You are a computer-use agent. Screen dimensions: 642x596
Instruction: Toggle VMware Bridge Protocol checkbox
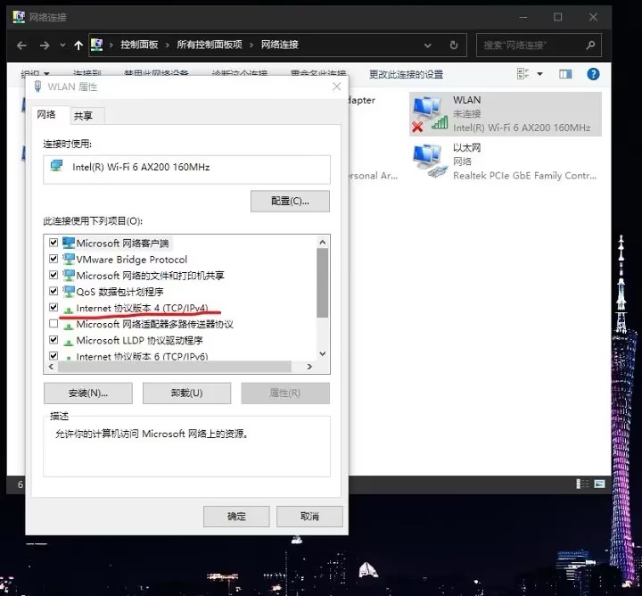(x=54, y=259)
